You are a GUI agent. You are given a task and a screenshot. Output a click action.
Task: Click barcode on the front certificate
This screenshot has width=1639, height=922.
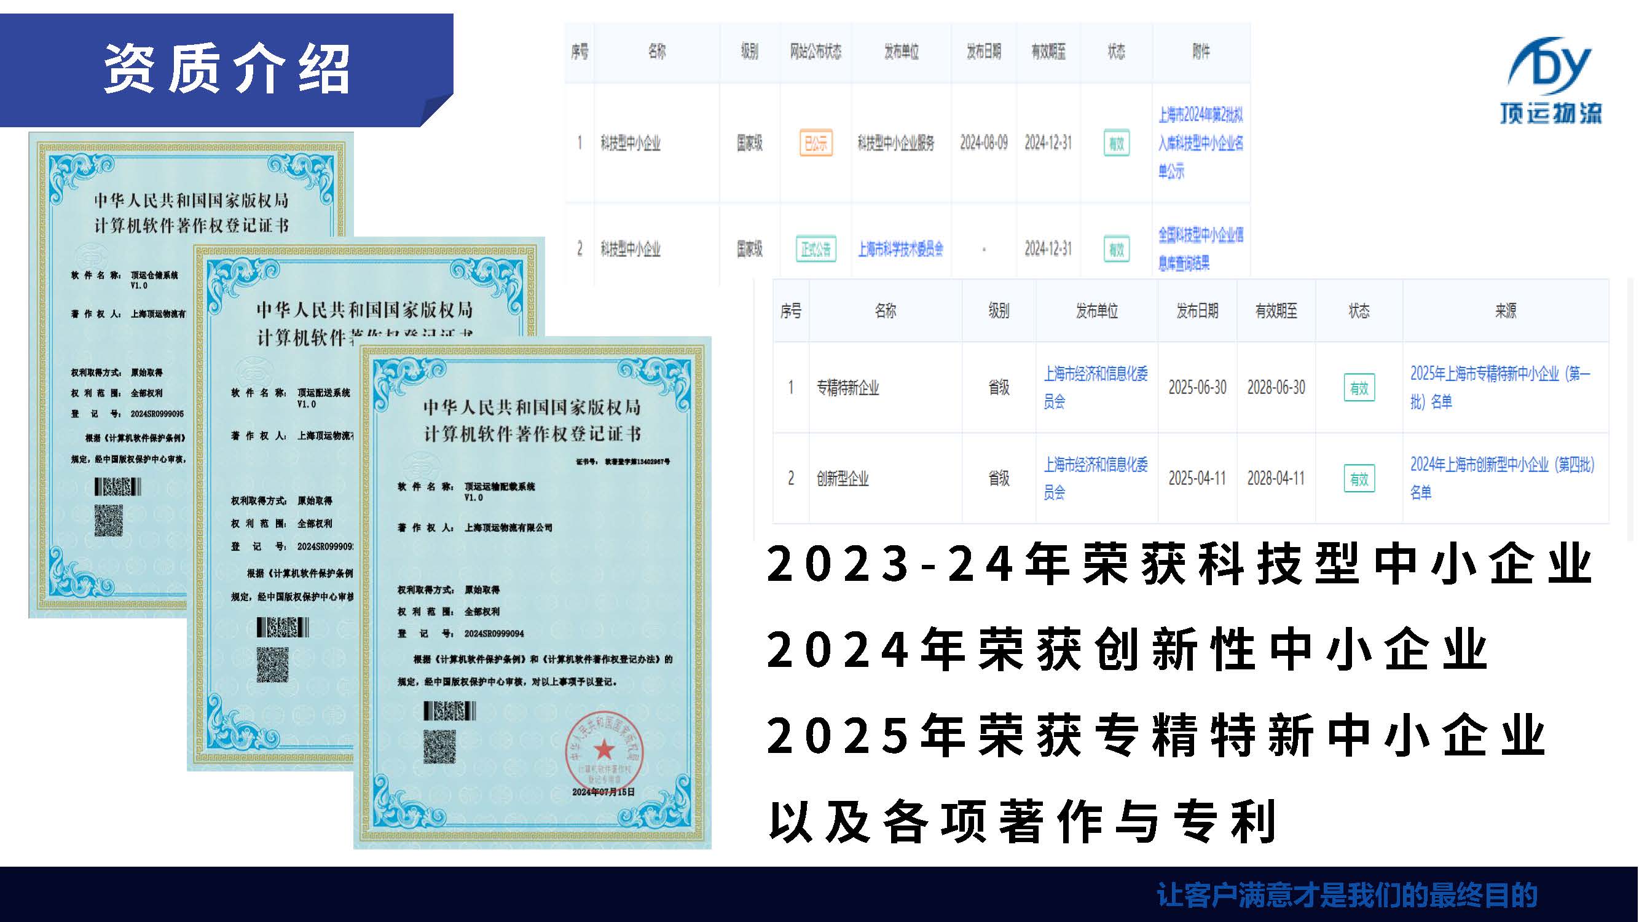point(449,711)
